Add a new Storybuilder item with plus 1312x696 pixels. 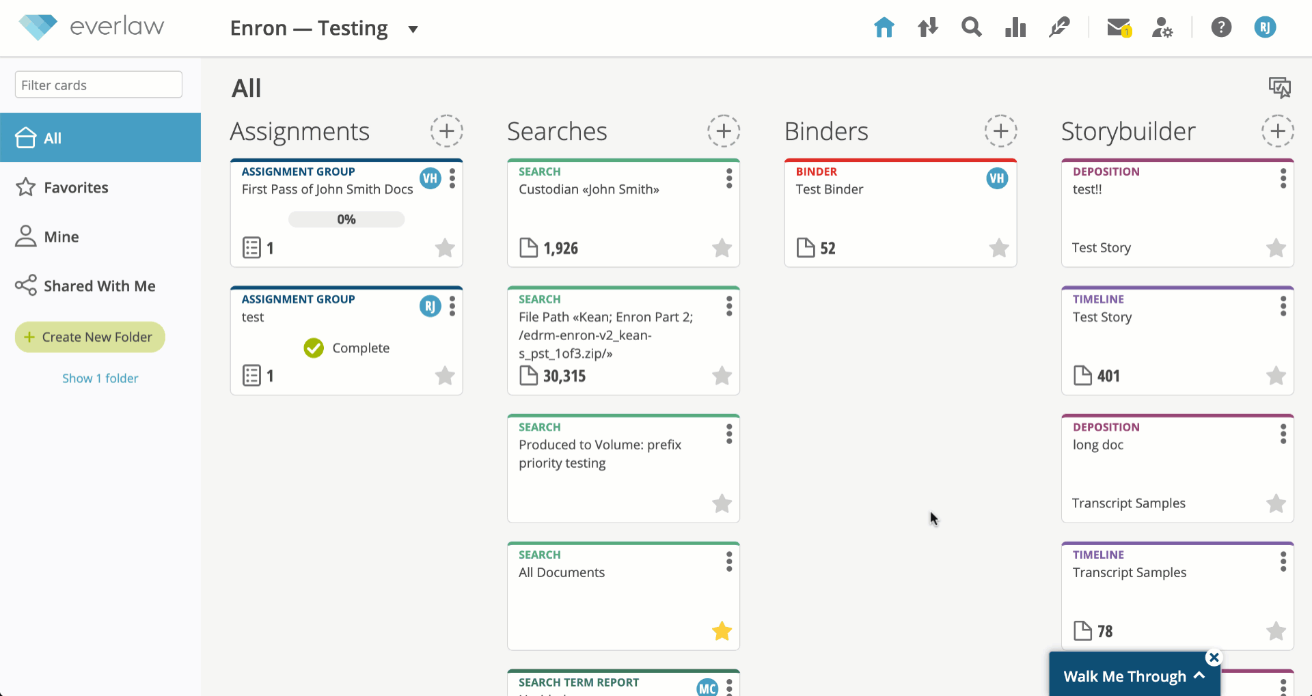[1278, 130]
